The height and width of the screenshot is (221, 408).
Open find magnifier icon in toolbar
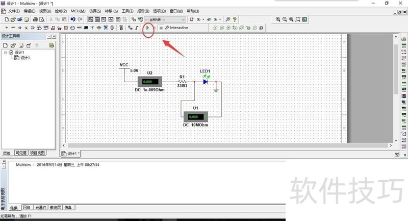click(x=228, y=19)
